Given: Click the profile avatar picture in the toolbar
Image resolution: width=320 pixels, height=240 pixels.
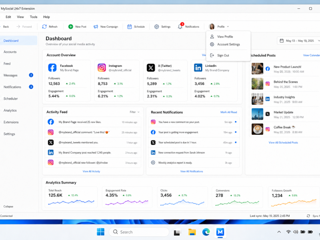Looking at the screenshot, I should tap(212, 26).
